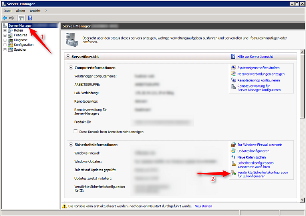Toggle the console tree pane toolbar icon
This screenshot has height=216, width=306.
click(x=21, y=18)
